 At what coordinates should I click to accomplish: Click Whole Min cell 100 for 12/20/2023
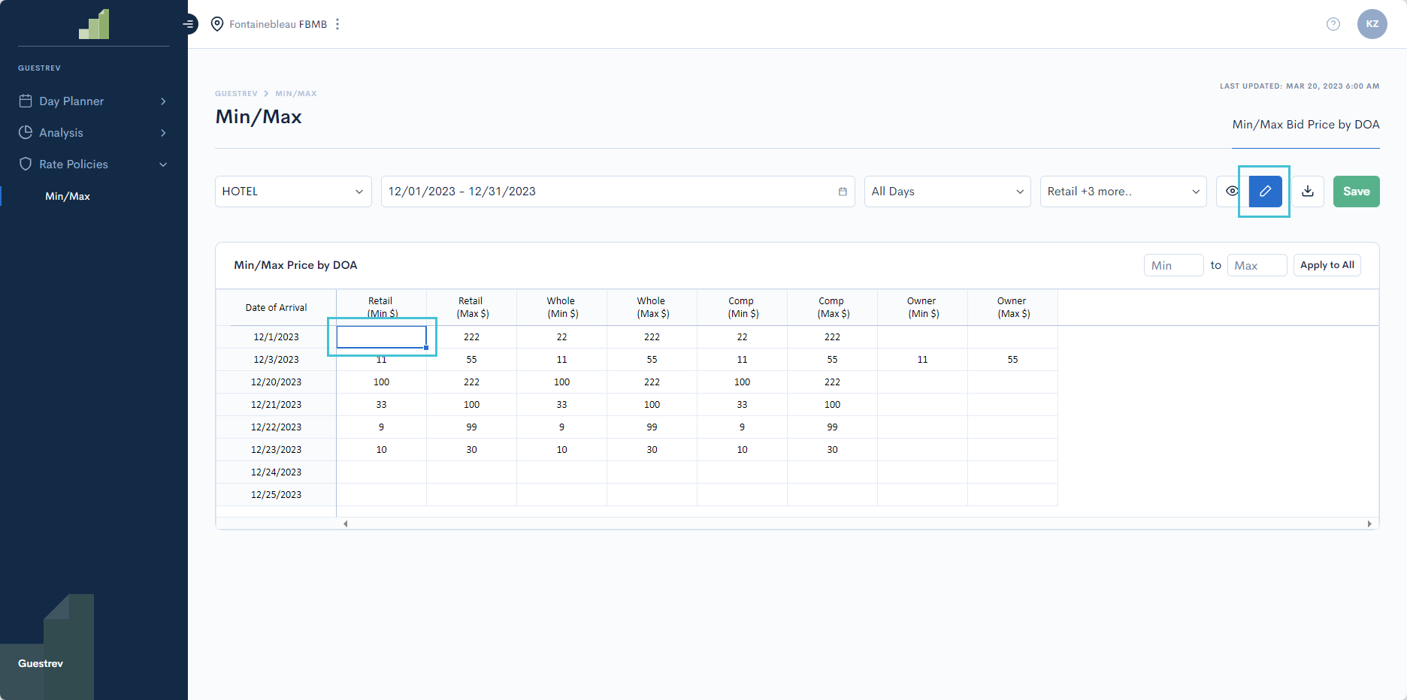coord(561,382)
